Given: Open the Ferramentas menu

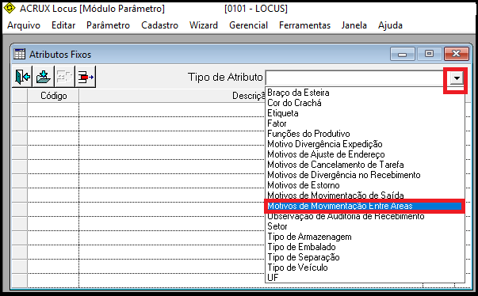Looking at the screenshot, I should click(x=305, y=25).
